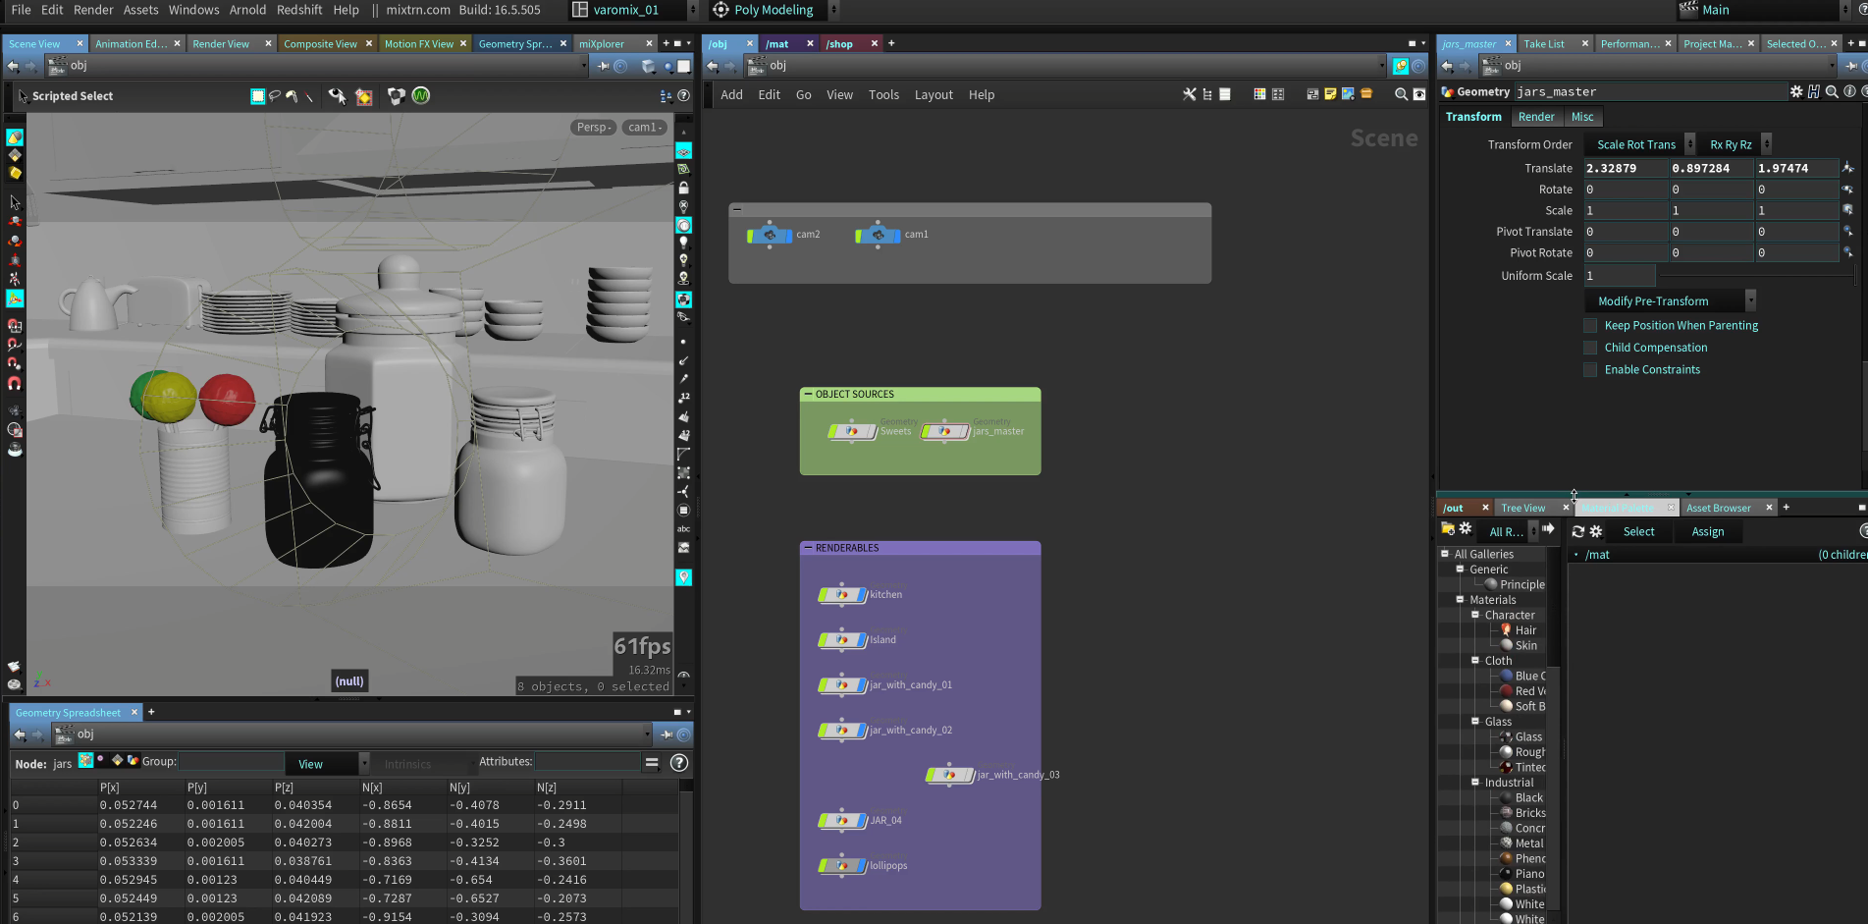1868x924 pixels.
Task: Click the Glass material swatch under Cloth group
Action: click(1504, 736)
